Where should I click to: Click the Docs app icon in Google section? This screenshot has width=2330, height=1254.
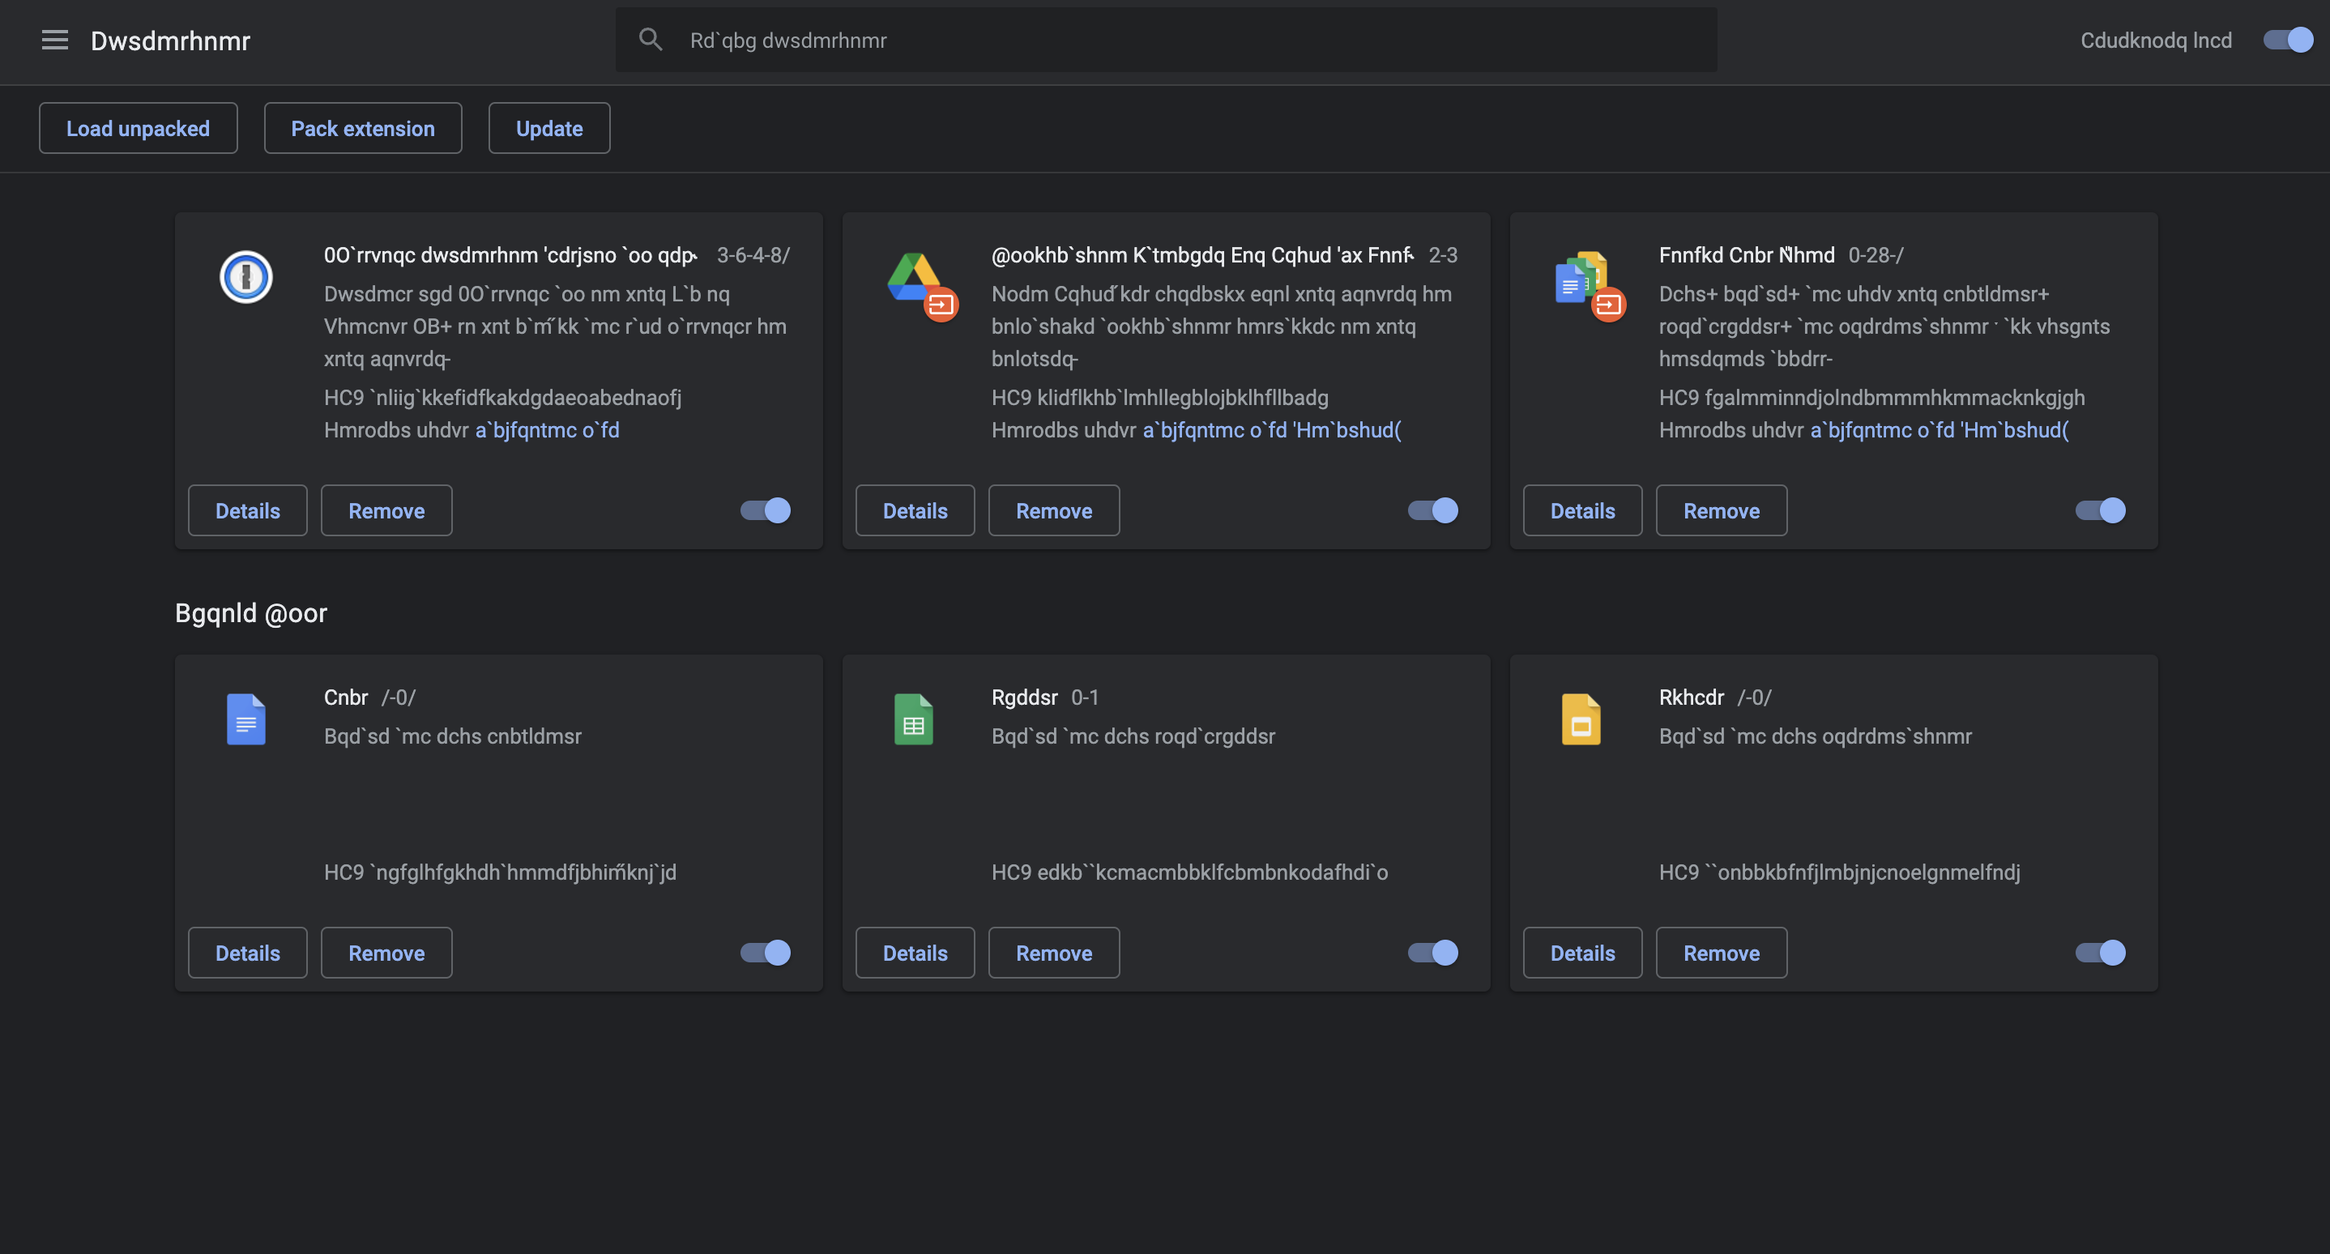(245, 717)
